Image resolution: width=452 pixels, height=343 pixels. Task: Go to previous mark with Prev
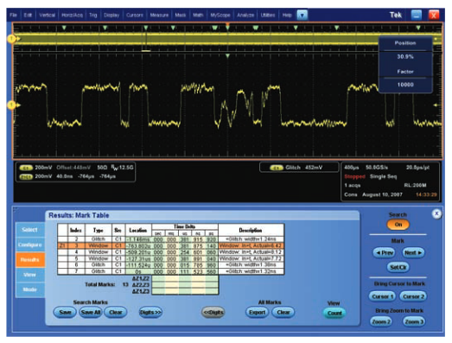point(384,253)
